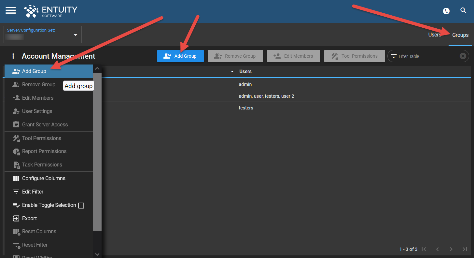Viewport: 474px width, 258px height.
Task: Toggle the Enable Toggle Selection checkbox
Action: [x=81, y=205]
